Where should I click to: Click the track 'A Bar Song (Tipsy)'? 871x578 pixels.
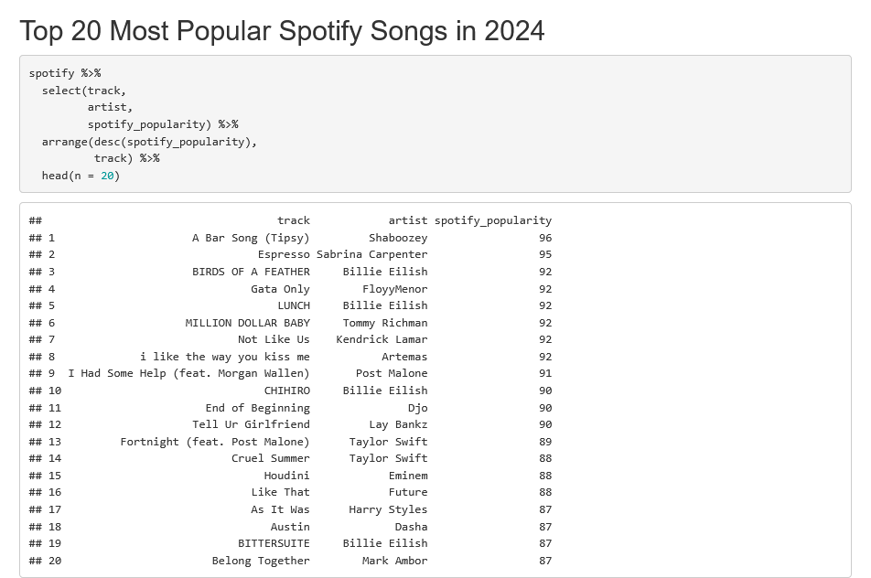click(x=251, y=238)
